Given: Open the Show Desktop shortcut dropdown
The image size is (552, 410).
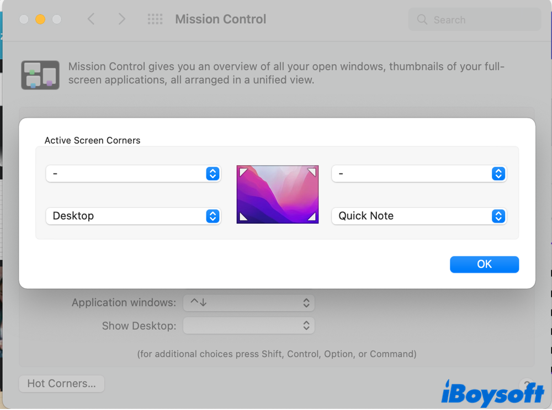Looking at the screenshot, I should tap(248, 326).
